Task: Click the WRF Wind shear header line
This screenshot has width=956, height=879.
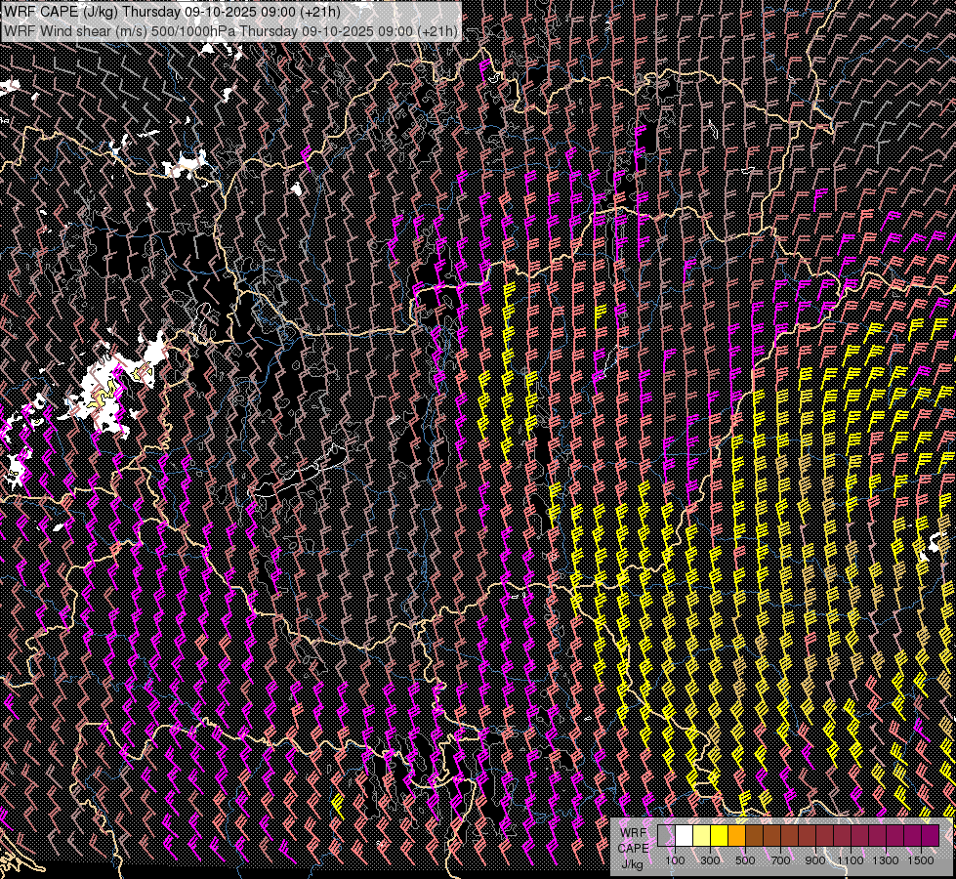Action: click(x=230, y=31)
